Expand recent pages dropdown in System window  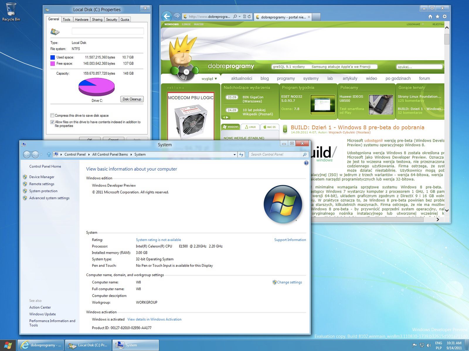[41, 154]
